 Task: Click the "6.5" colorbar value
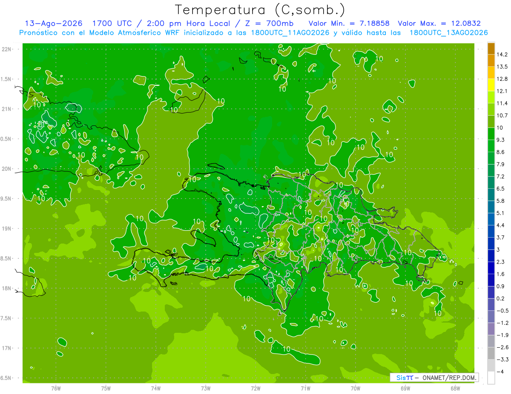tap(500, 189)
